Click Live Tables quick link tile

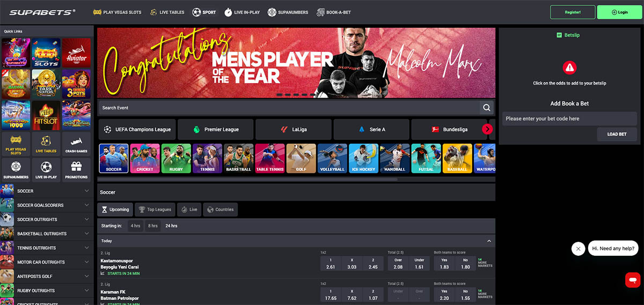point(46,144)
